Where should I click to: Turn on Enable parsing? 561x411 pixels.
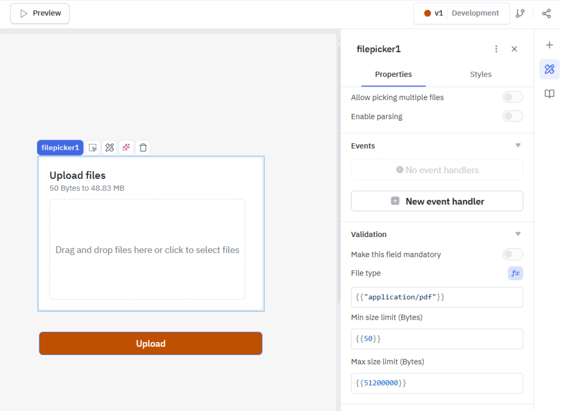click(x=513, y=116)
